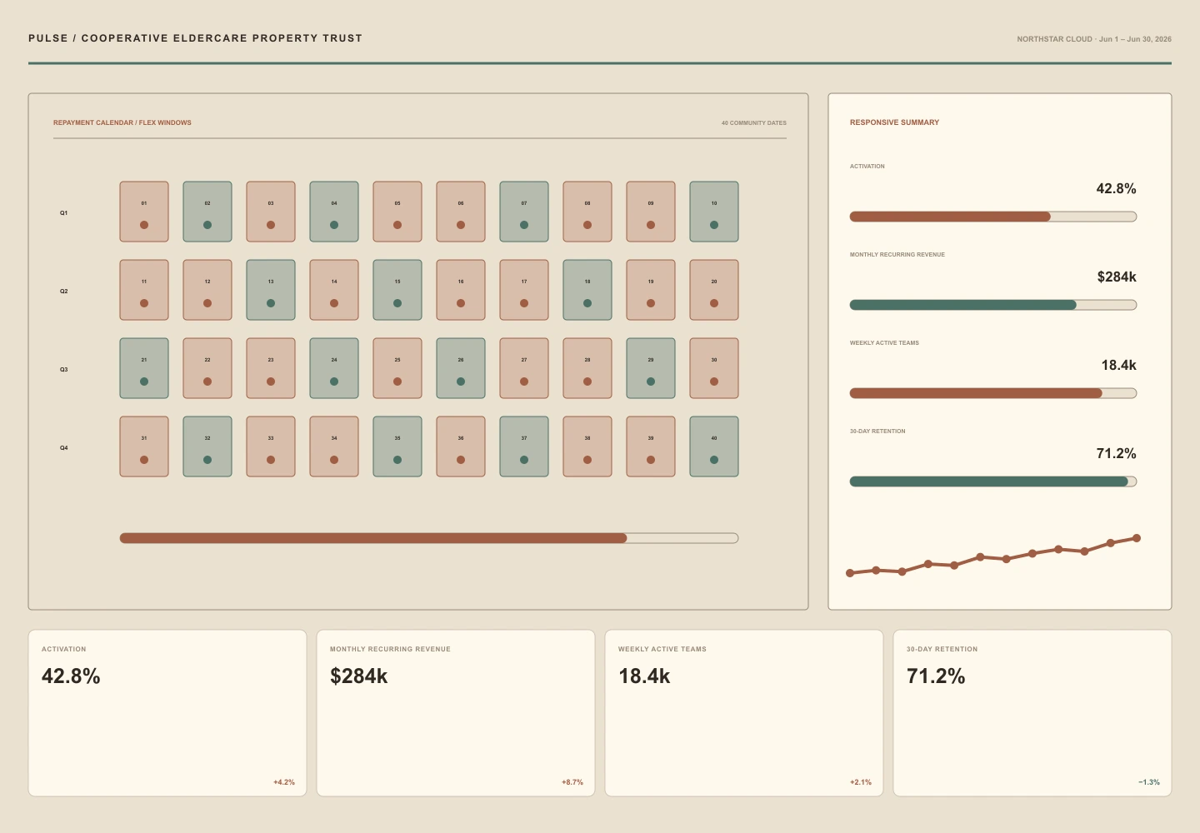1200x833 pixels.
Task: Click the Activation summary progress bar
Action: [x=993, y=217]
